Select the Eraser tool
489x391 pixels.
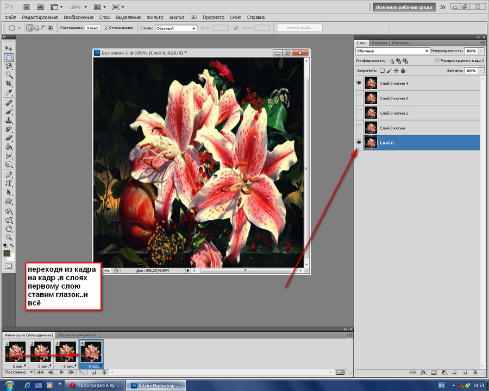9,138
